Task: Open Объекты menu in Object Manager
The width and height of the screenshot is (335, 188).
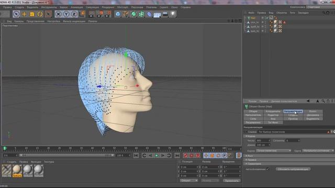Action: (282, 13)
